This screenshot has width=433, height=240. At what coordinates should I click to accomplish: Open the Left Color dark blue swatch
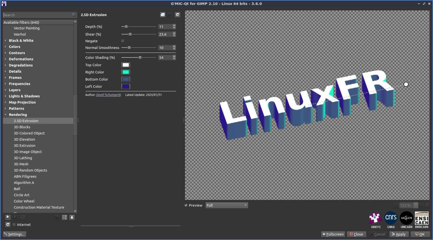(126, 87)
